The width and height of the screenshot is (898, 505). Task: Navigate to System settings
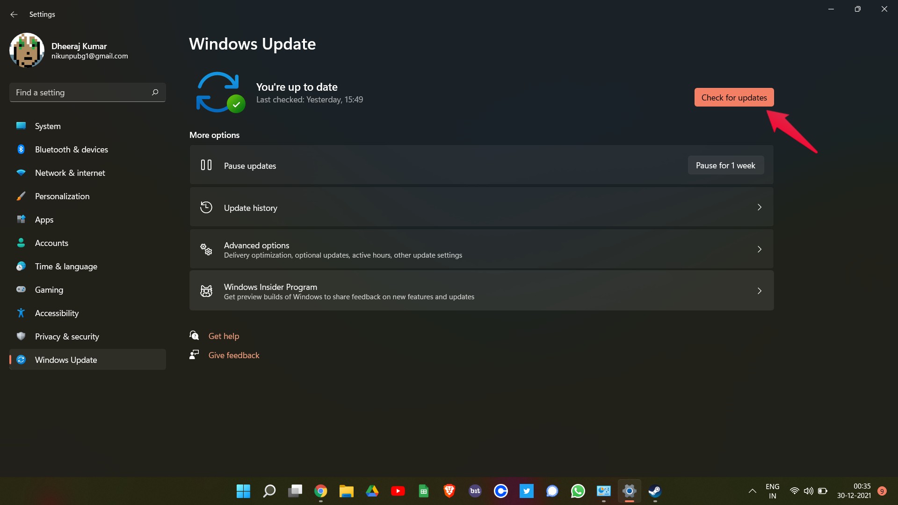pyautogui.click(x=48, y=126)
